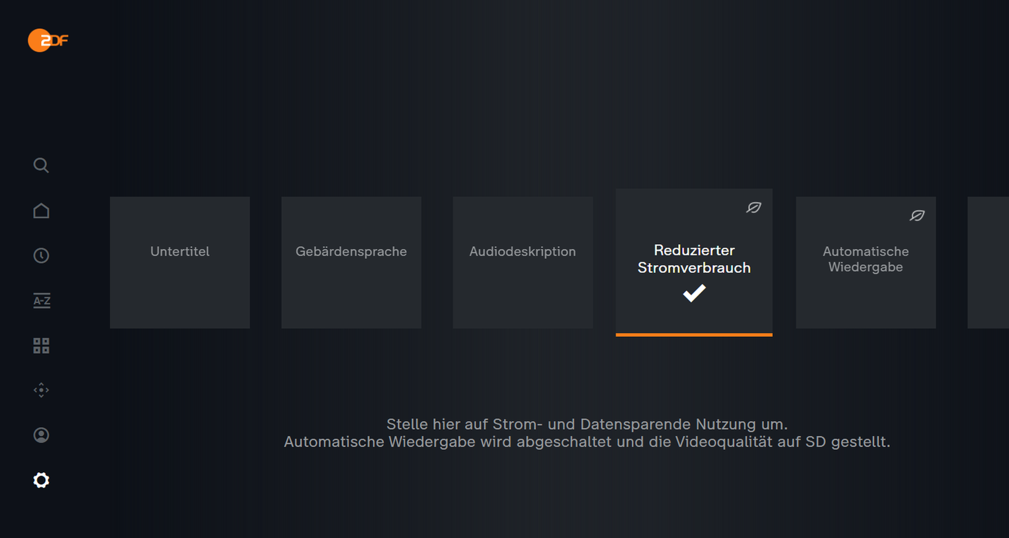This screenshot has width=1009, height=538.
Task: Toggle the Audiodeskription tile
Action: click(x=523, y=262)
